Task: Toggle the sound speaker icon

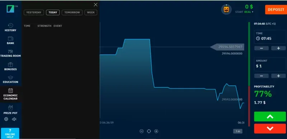Action: click(x=14, y=119)
